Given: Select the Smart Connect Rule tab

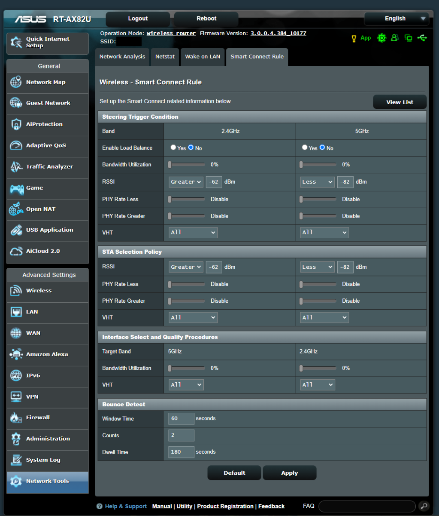Looking at the screenshot, I should (257, 57).
